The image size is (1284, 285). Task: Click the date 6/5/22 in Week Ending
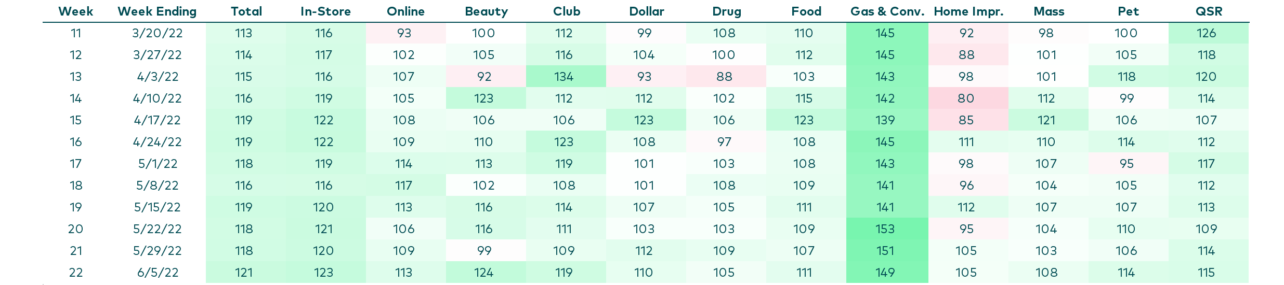158,273
